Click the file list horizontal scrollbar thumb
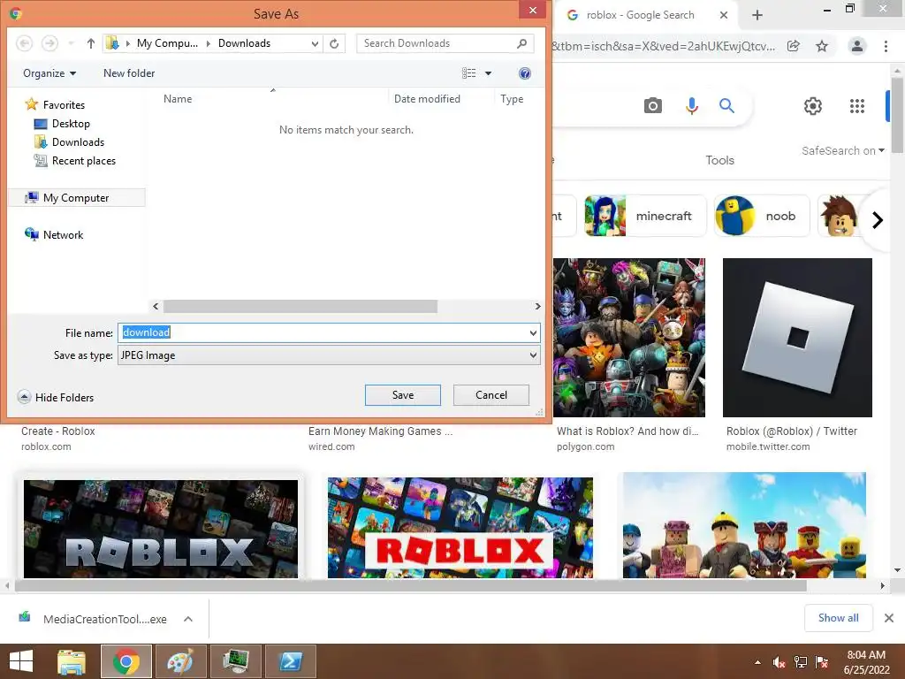This screenshot has height=679, width=905. (300, 307)
